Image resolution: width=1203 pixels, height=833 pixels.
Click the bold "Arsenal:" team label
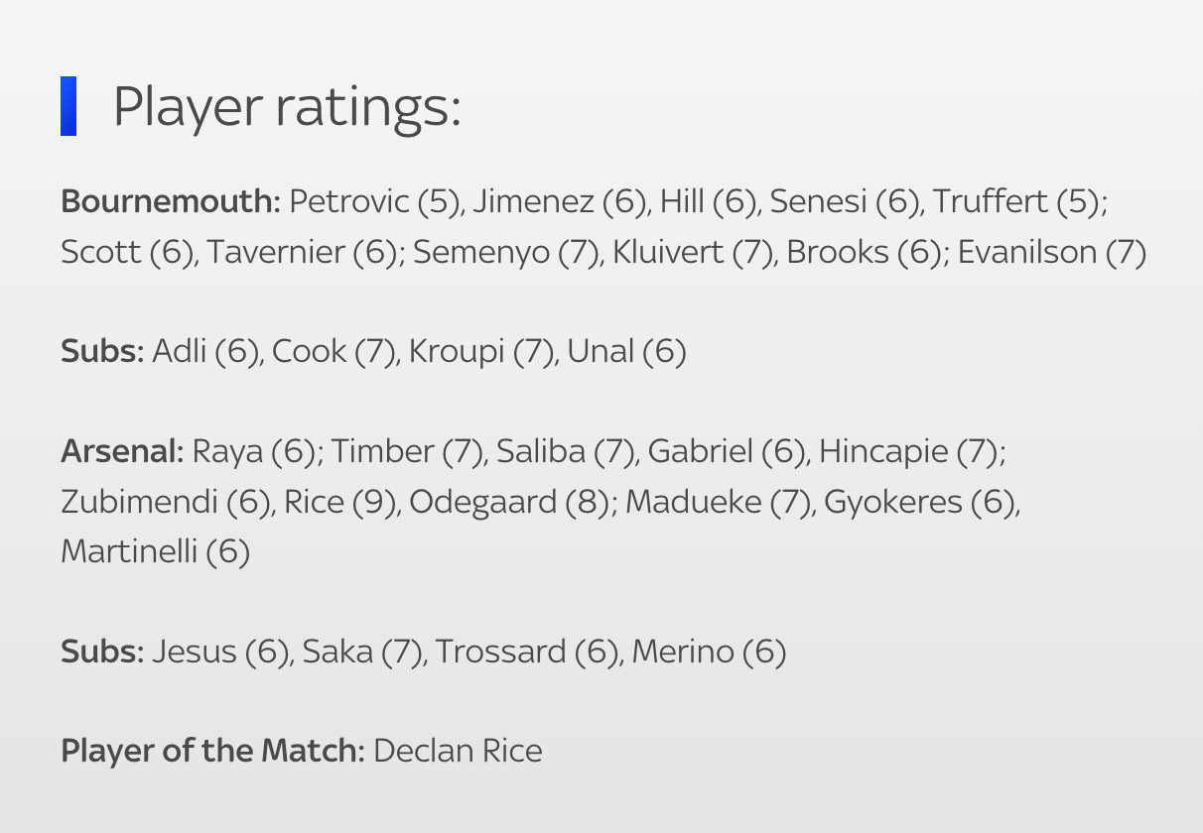click(122, 451)
